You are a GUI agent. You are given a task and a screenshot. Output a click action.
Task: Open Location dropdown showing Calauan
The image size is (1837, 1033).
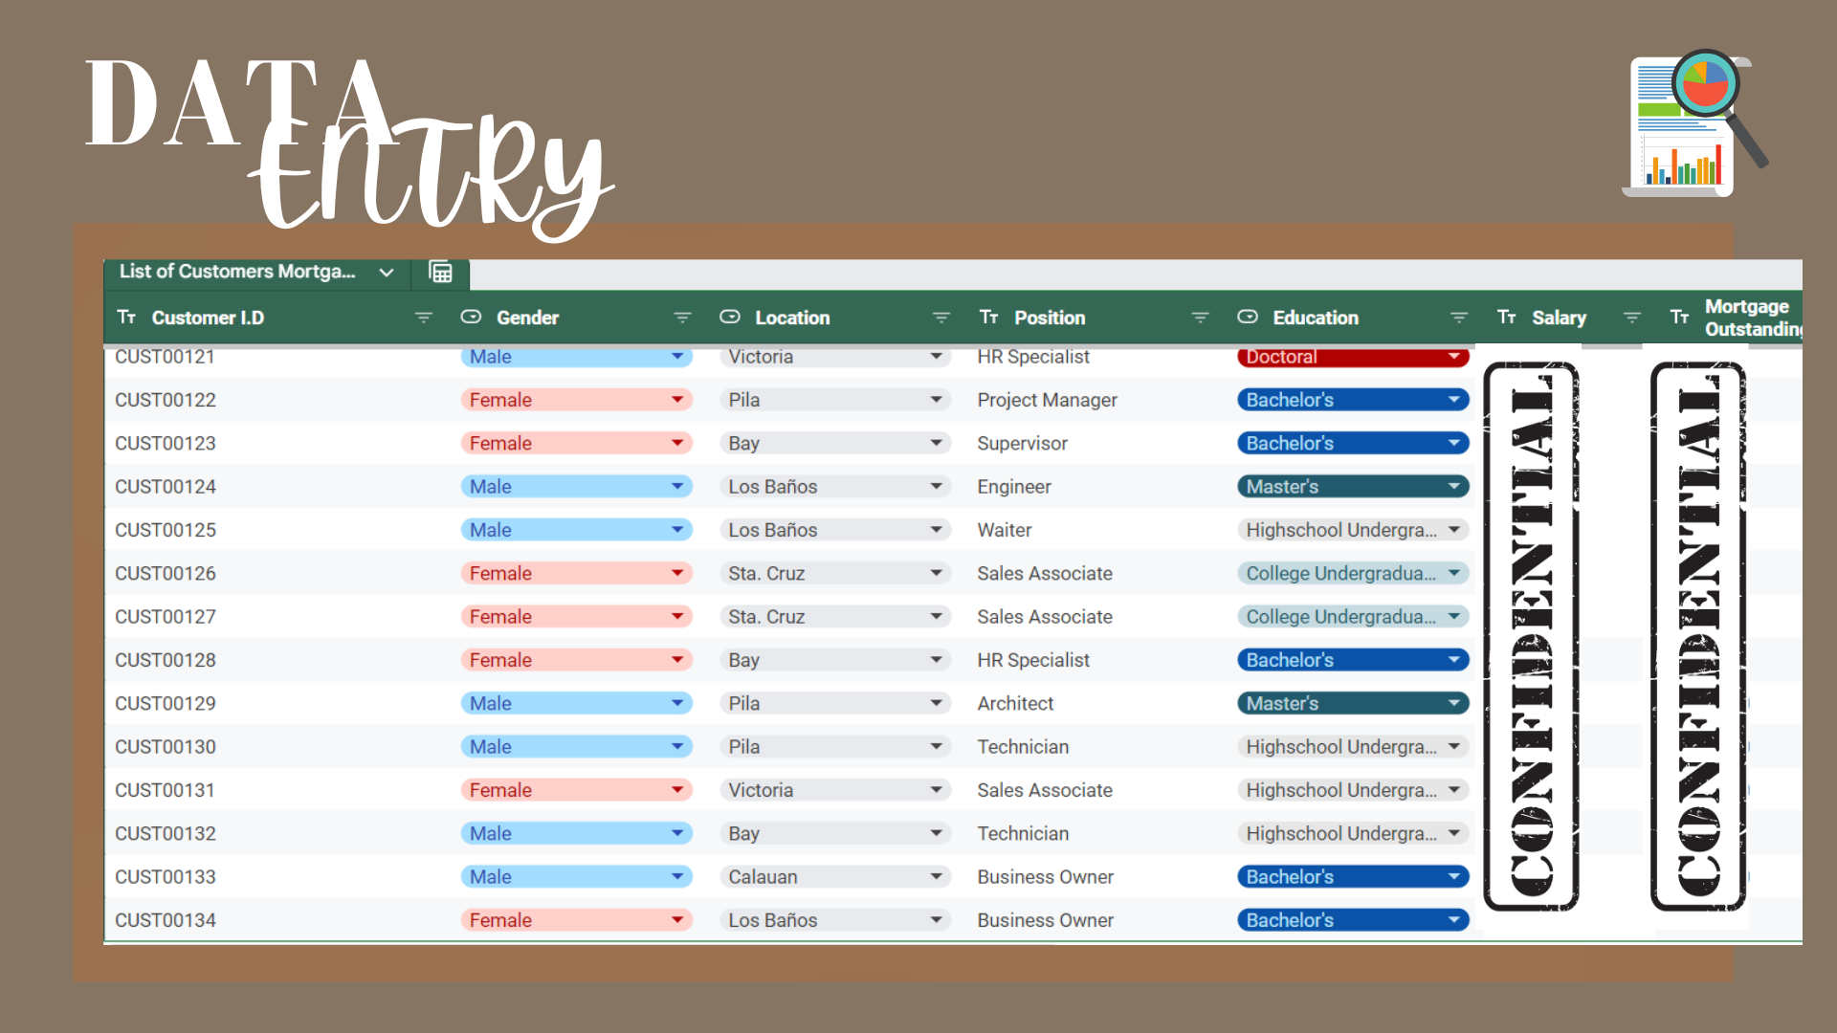pyautogui.click(x=936, y=877)
